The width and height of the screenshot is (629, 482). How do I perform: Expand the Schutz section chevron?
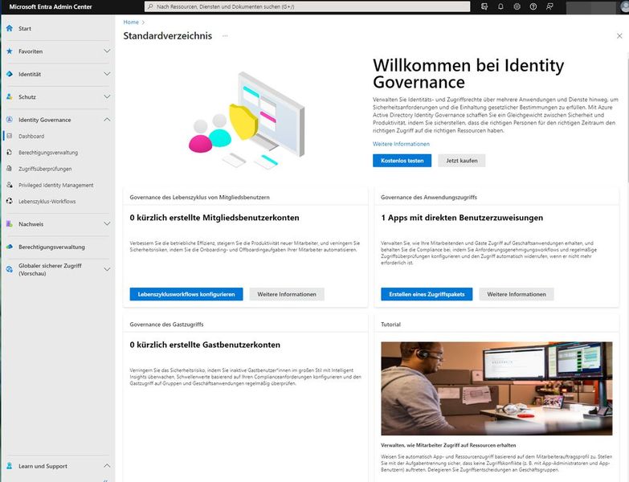click(107, 96)
